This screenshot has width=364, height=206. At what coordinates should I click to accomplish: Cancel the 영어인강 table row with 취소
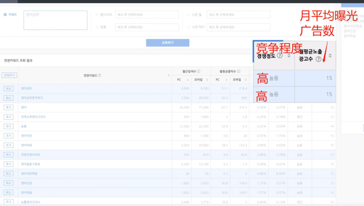coord(8,183)
